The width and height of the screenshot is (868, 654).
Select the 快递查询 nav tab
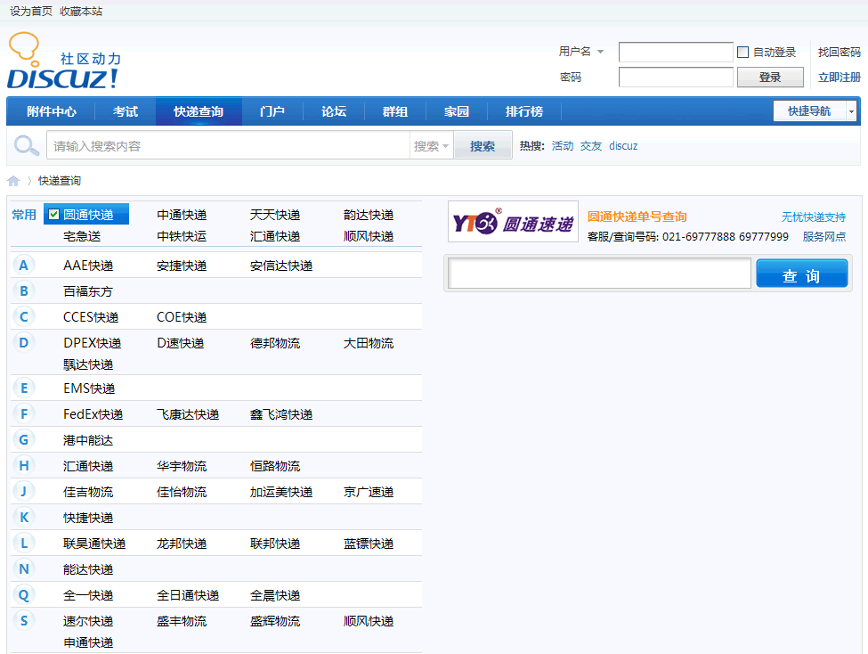[199, 111]
